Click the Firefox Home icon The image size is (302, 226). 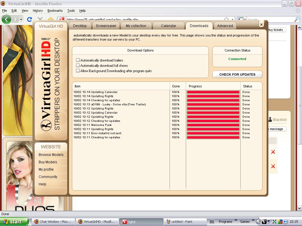[50, 19]
